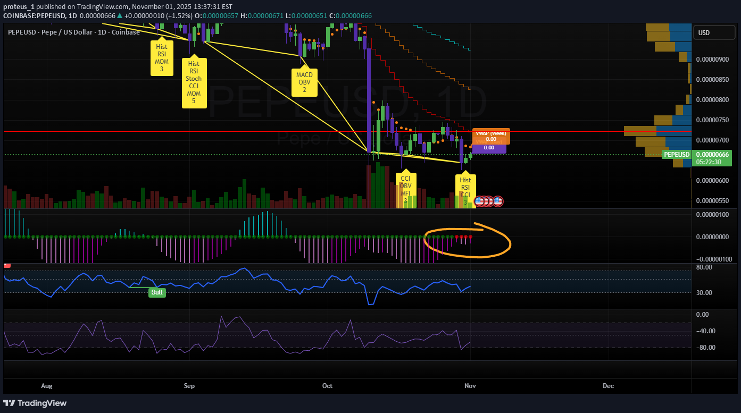The width and height of the screenshot is (741, 413).
Task: Click the leftmost US flag event icon
Action: [479, 201]
